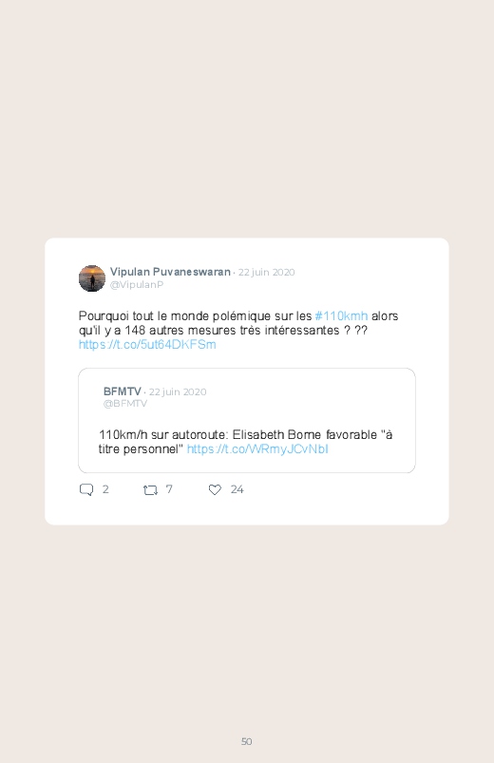
Task: Click the quoted BFMTV tweet date
Action: coord(178,391)
